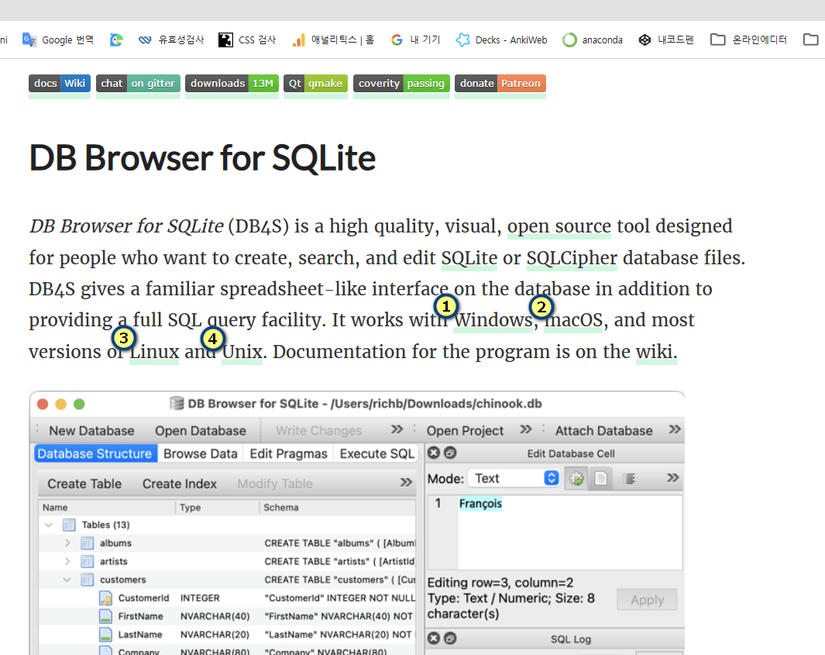Click the docs Wiki badge
The image size is (825, 655).
tap(60, 84)
